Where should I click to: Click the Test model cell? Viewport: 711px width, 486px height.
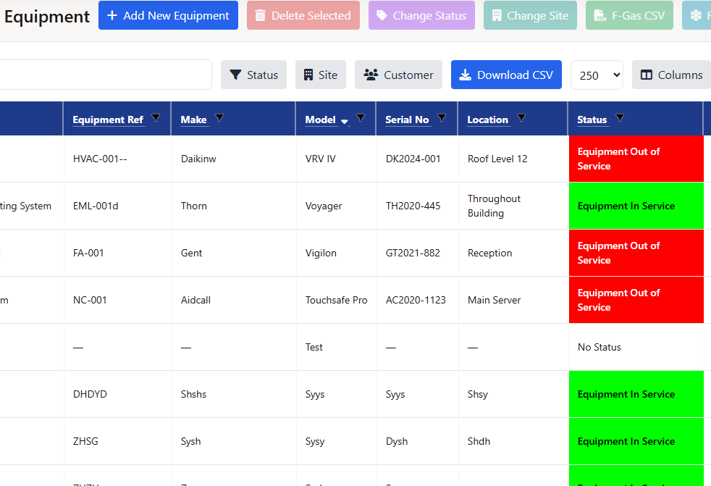337,348
